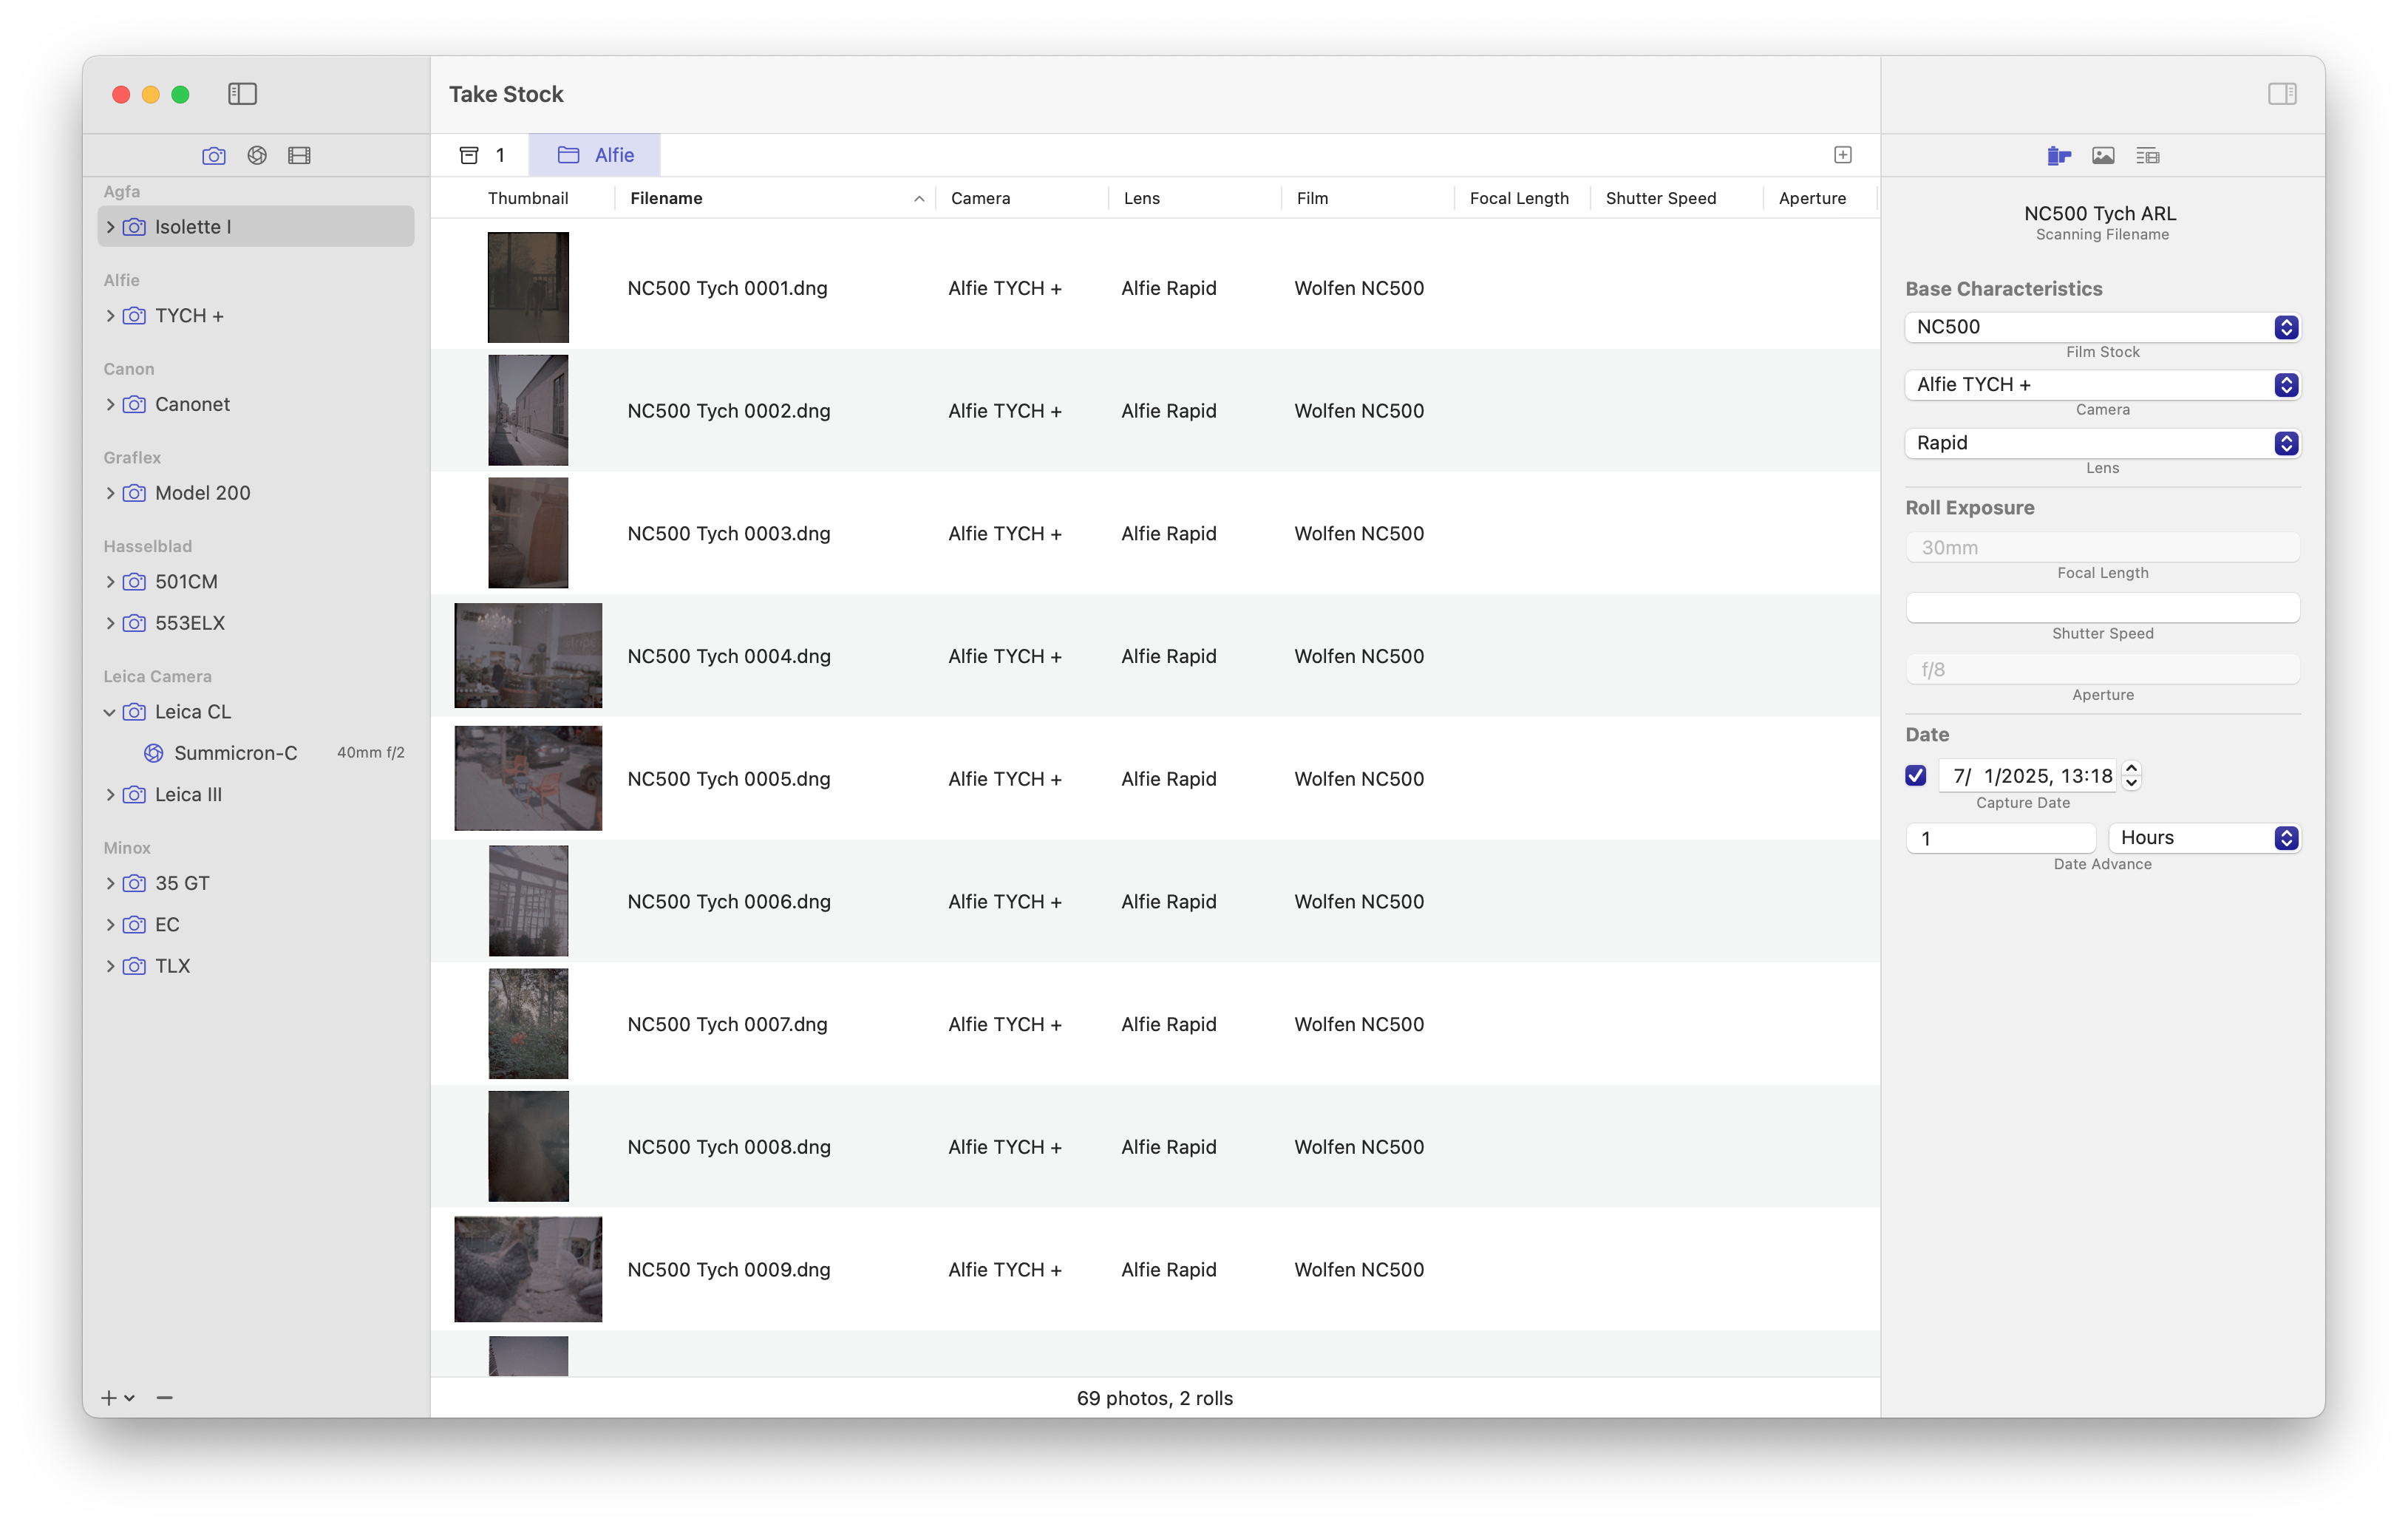Open the roll characteristics inspector tab
This screenshot has height=1527, width=2408.
tap(2059, 155)
